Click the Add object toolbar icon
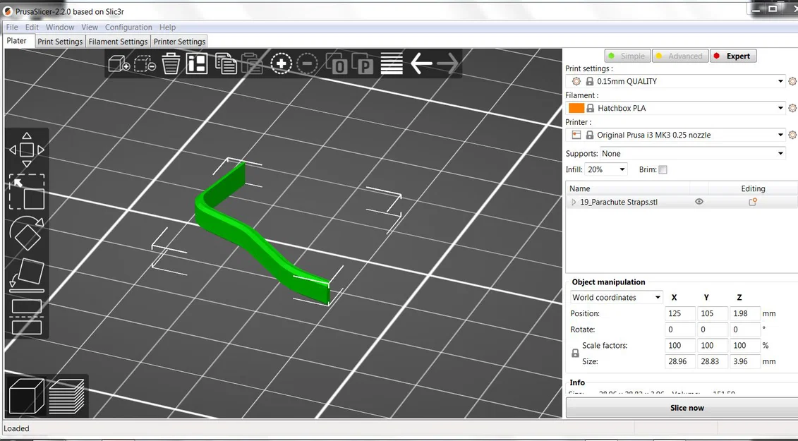This screenshot has height=441, width=798. 119,64
